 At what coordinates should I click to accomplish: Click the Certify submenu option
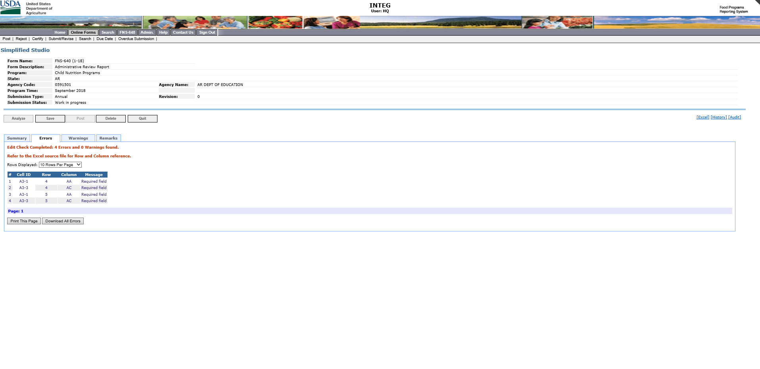click(x=38, y=39)
